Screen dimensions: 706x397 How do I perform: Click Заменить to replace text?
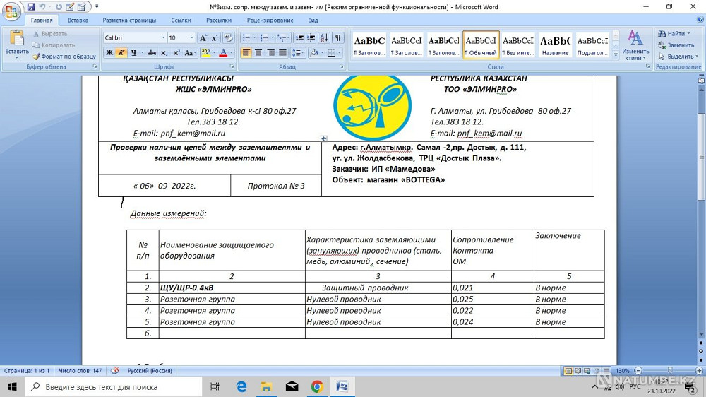tap(676, 45)
